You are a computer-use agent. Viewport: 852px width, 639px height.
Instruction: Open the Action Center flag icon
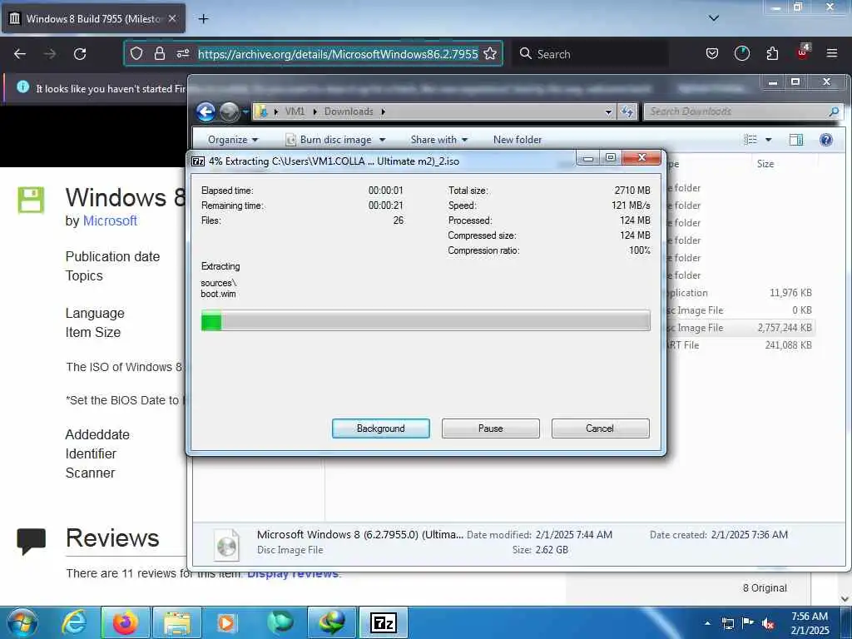coord(748,623)
